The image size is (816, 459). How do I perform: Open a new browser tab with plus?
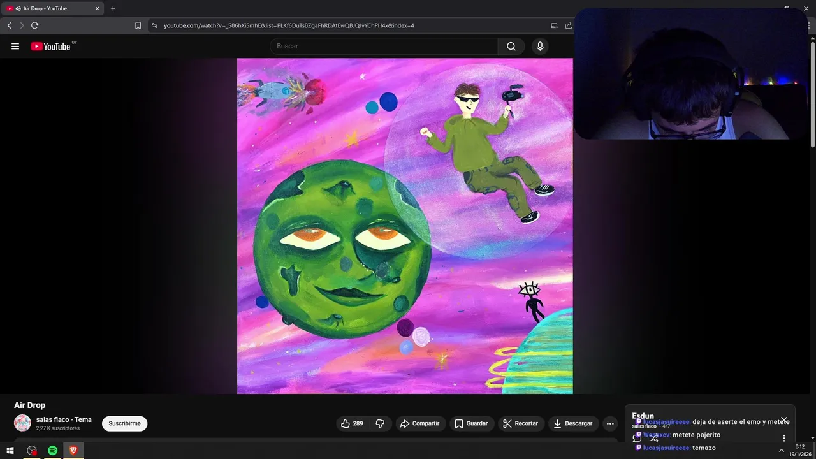tap(113, 8)
